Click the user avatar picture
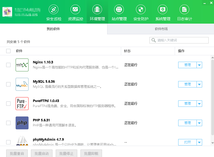 click(7, 12)
